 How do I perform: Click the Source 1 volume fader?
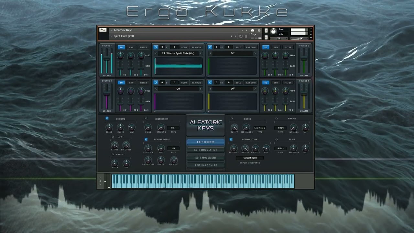click(x=107, y=59)
